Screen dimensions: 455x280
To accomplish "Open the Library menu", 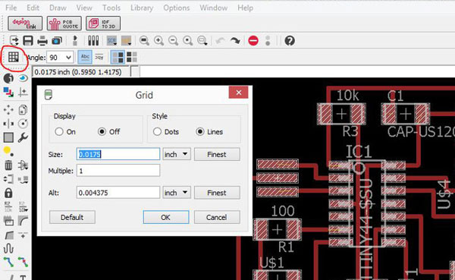I will [142, 8].
